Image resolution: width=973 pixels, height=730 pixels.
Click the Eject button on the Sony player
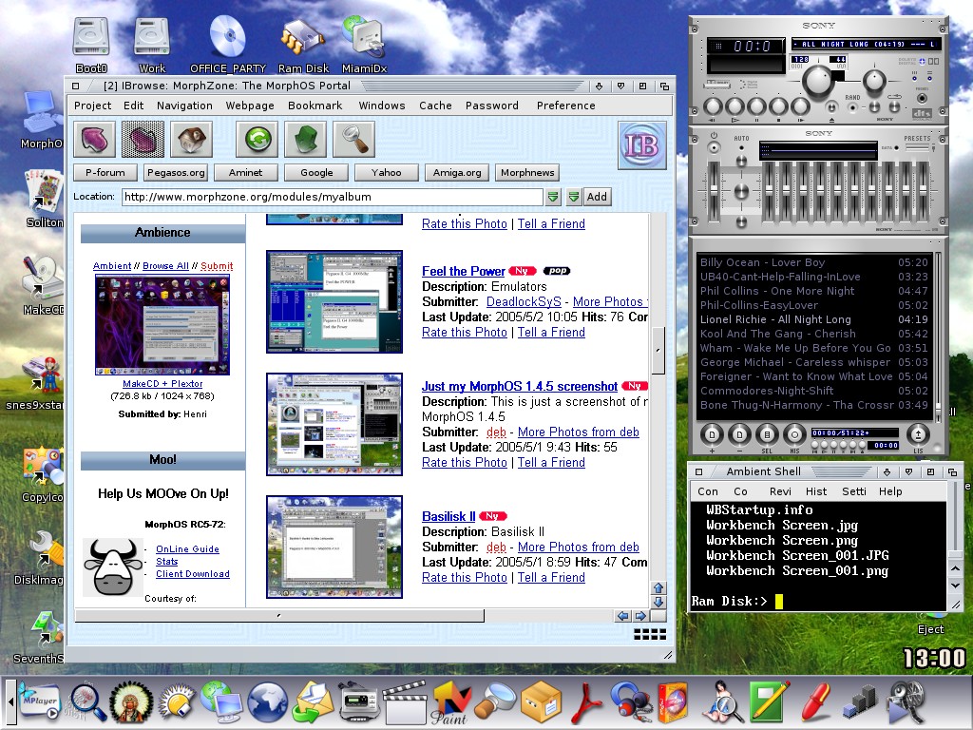pyautogui.click(x=831, y=108)
